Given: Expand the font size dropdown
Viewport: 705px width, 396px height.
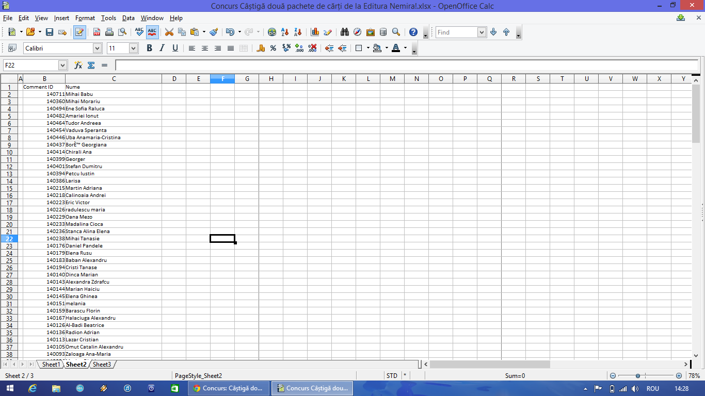Looking at the screenshot, I should click(x=133, y=48).
